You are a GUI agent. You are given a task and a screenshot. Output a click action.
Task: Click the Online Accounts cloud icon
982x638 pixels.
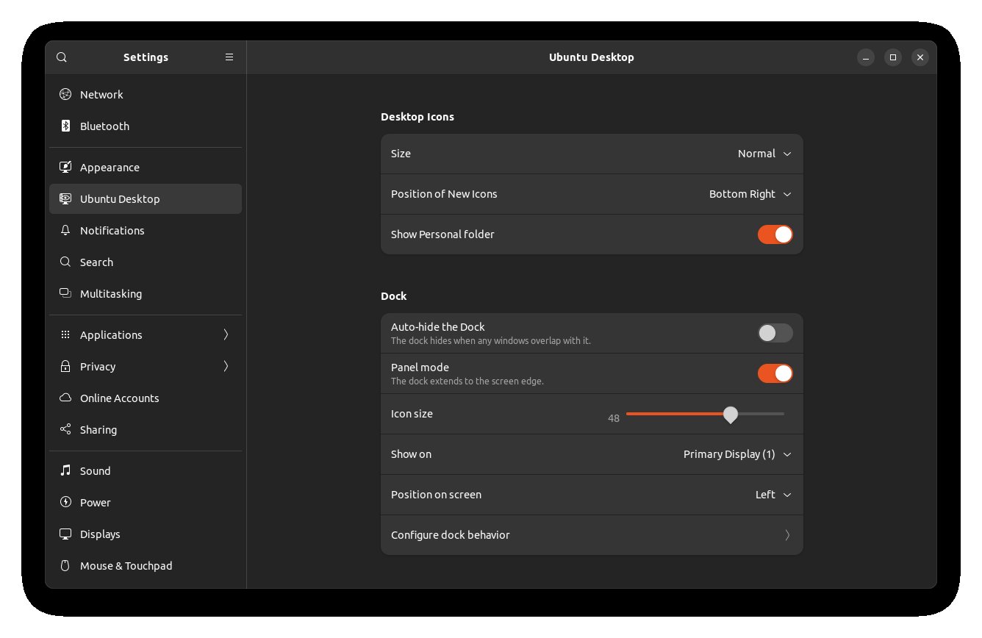click(65, 398)
